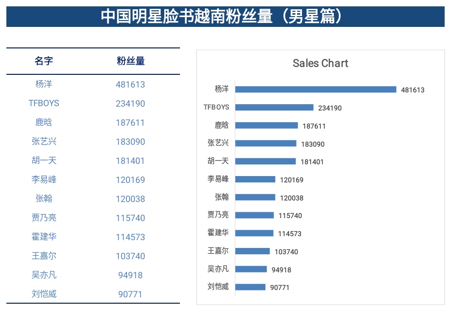The width and height of the screenshot is (452, 312).
Task: Click the blue title banner text
Action: 225,17
